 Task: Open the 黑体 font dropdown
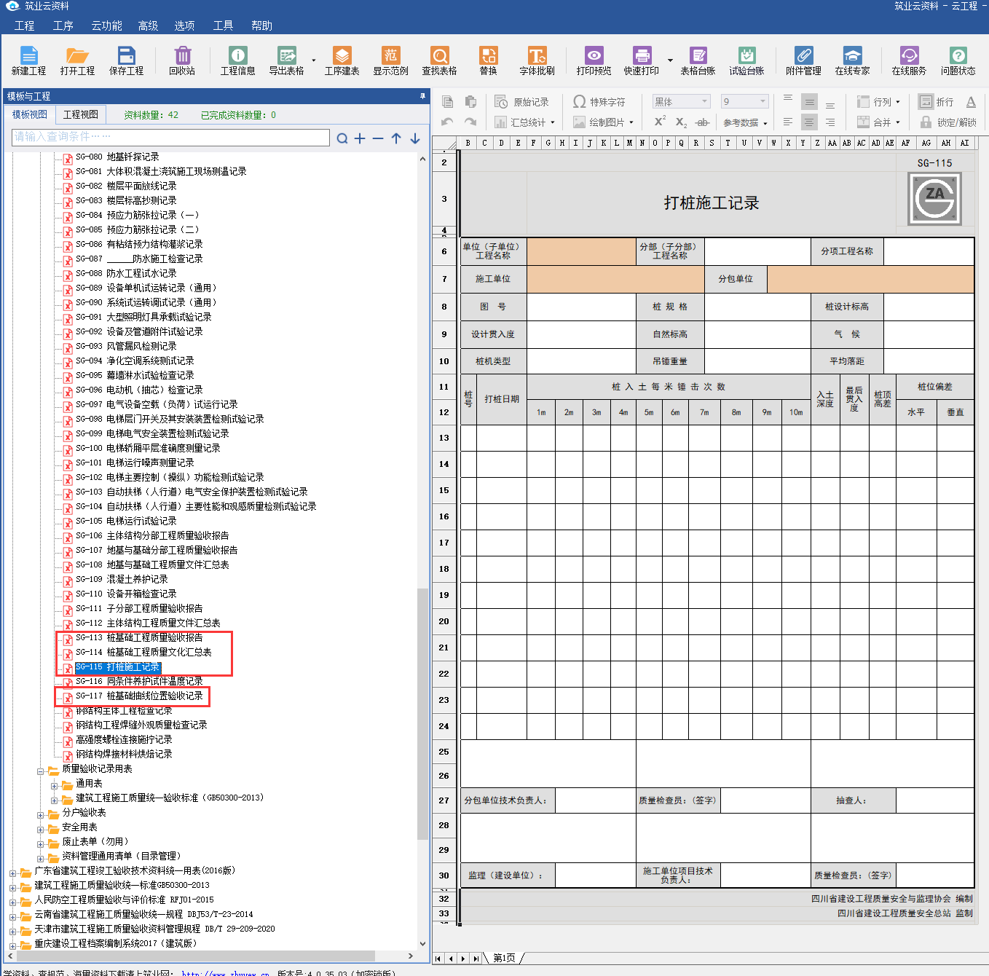(x=704, y=101)
